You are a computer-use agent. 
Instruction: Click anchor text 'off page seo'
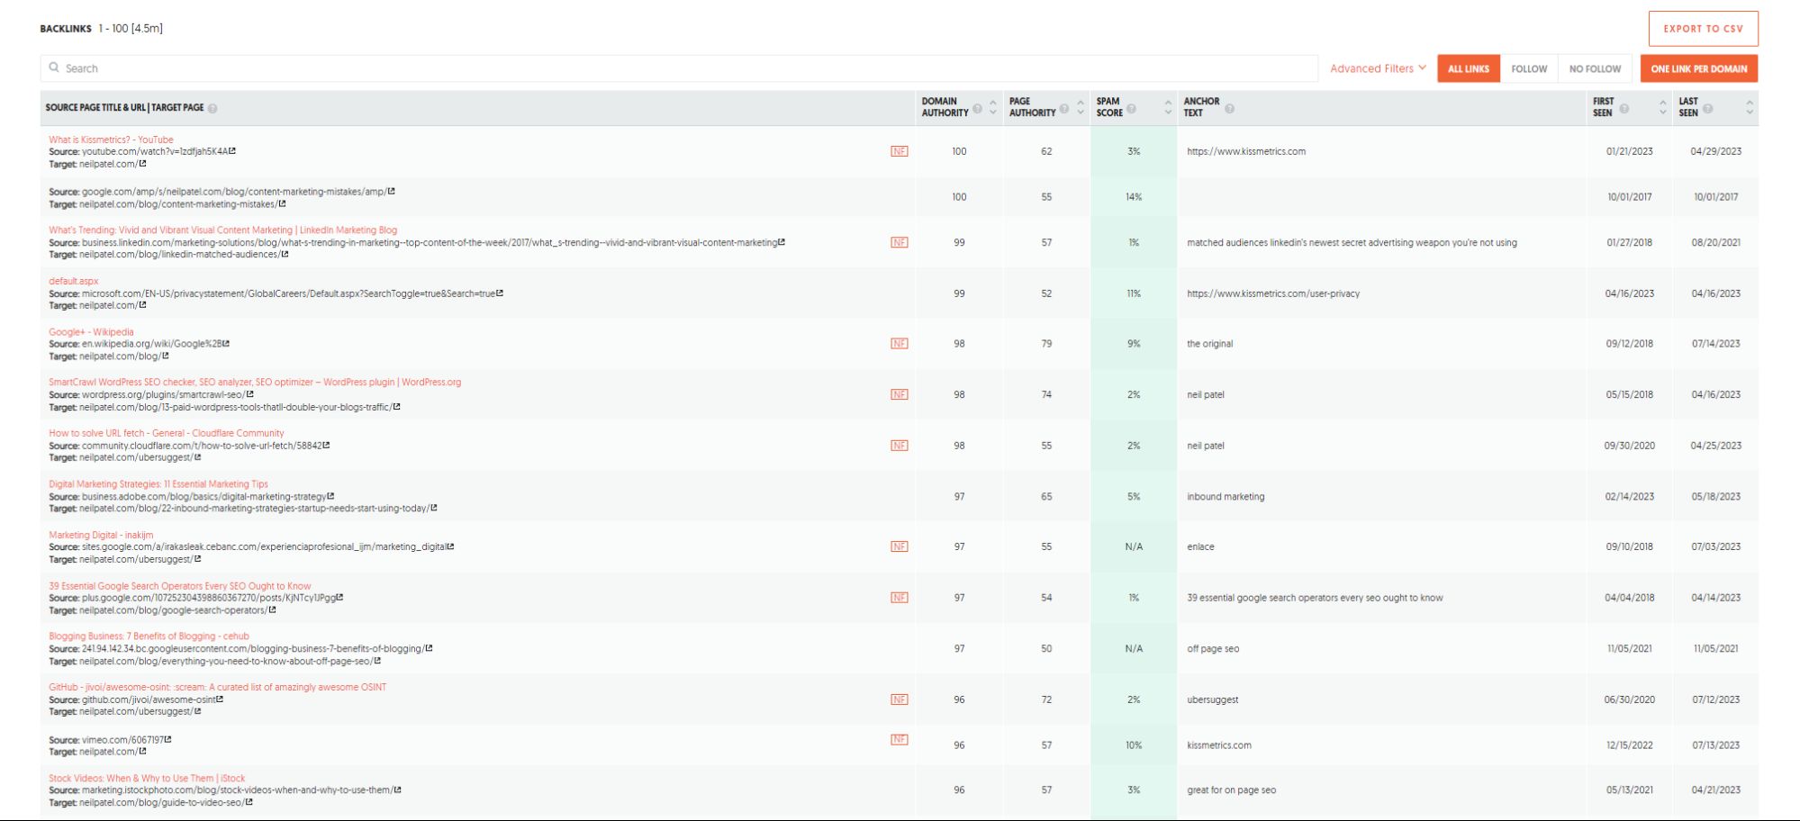[x=1213, y=649]
